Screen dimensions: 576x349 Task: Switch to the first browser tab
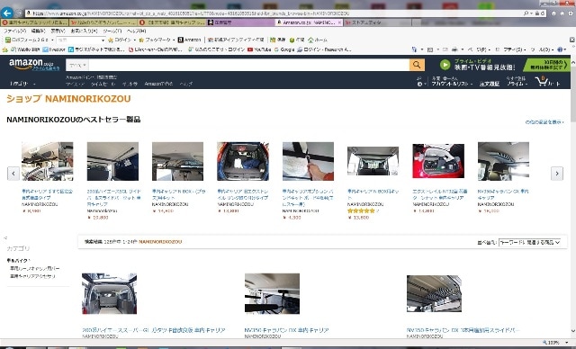(x=34, y=22)
